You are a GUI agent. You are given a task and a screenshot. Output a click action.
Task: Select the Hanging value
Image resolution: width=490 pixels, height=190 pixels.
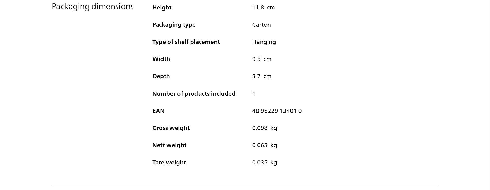(x=264, y=42)
